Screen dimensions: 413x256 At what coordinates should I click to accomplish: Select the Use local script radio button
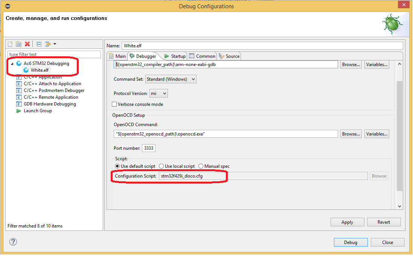[x=162, y=166]
